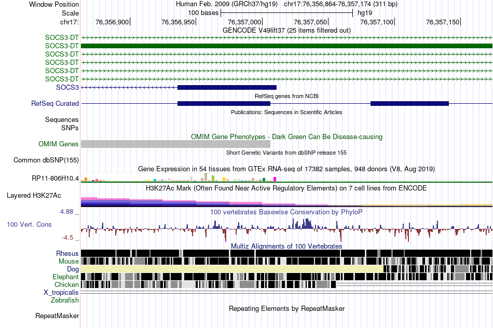Click the -4.5 PhyloP minimum value
The image size is (493, 328).
click(67, 237)
